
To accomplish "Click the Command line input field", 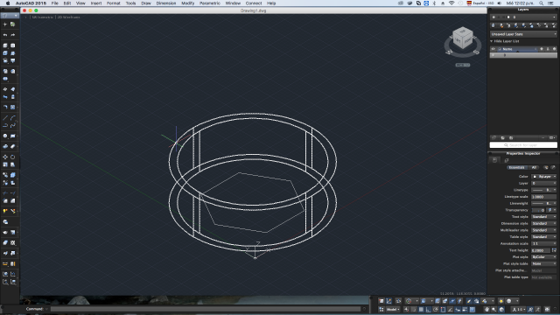I will (206, 309).
